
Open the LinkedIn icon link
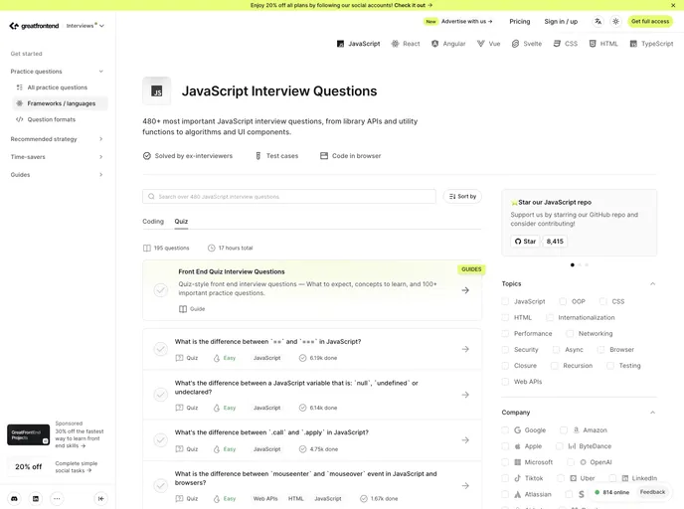36,498
